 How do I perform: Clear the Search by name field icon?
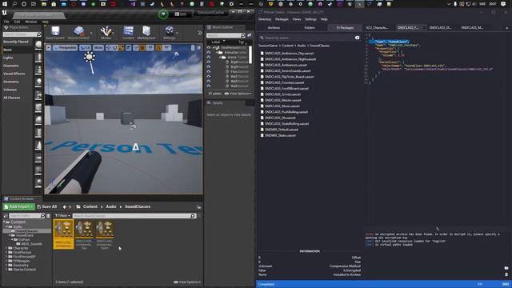point(357,38)
